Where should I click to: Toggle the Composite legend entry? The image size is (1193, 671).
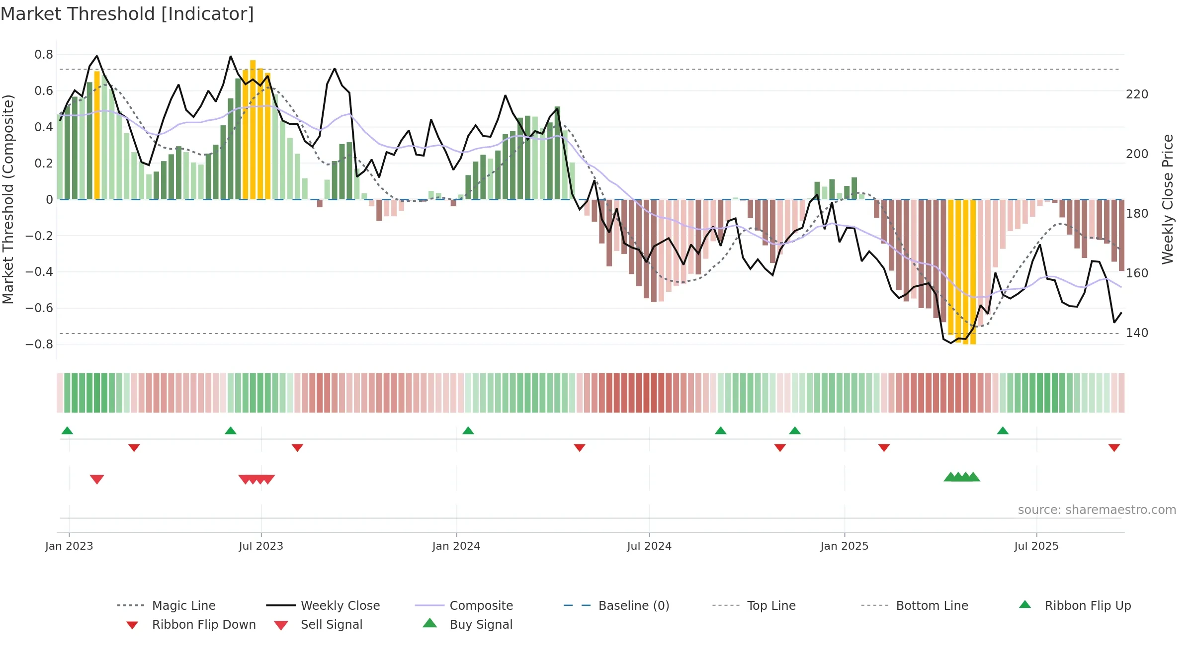[x=464, y=605]
